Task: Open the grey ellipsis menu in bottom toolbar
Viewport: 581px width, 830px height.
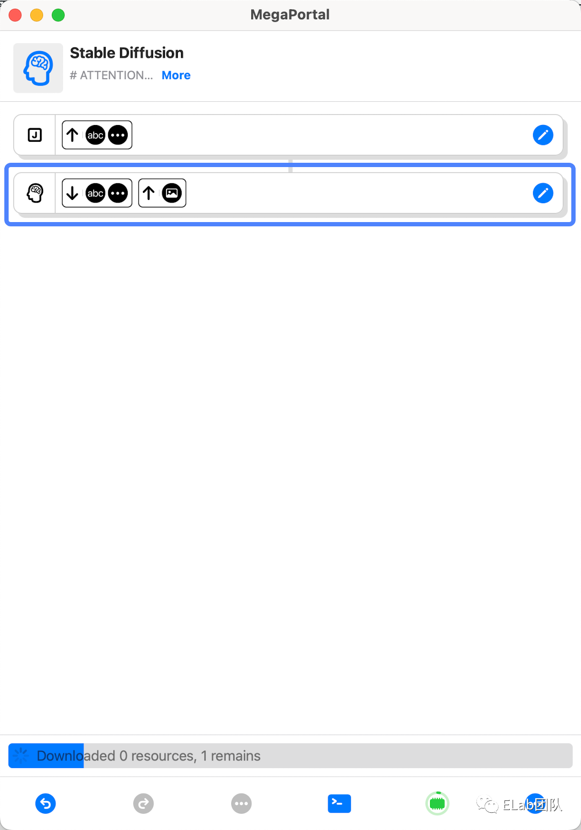Action: [241, 804]
